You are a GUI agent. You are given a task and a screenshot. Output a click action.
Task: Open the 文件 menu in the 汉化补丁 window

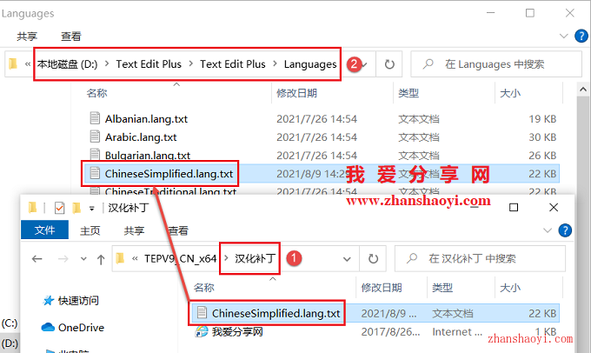pyautogui.click(x=44, y=230)
